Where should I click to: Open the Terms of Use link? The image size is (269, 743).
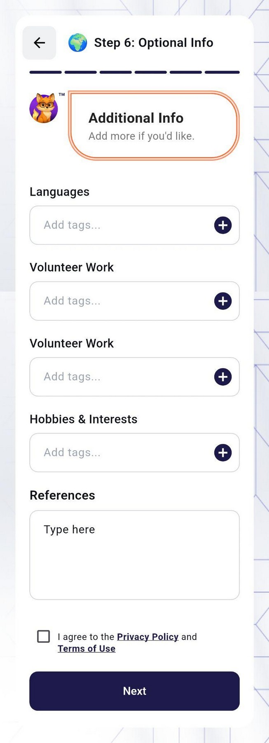(87, 649)
